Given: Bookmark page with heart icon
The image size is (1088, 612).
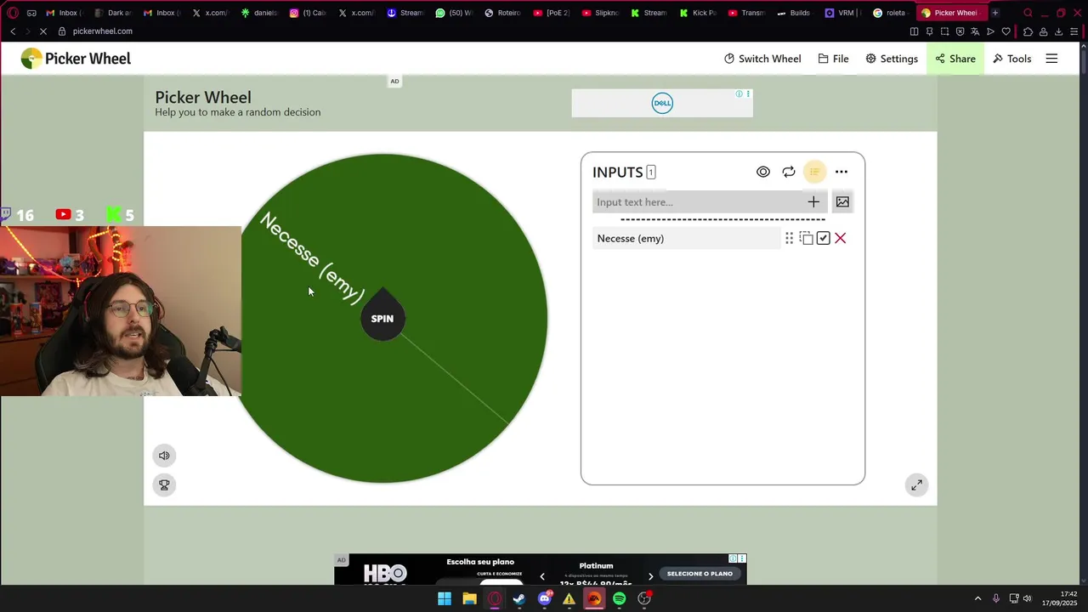Looking at the screenshot, I should point(1006,31).
